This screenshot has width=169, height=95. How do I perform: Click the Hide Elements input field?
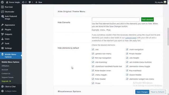[x=116, y=20]
